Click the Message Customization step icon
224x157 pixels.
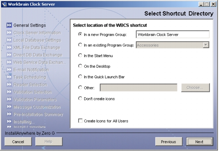pos(9,107)
